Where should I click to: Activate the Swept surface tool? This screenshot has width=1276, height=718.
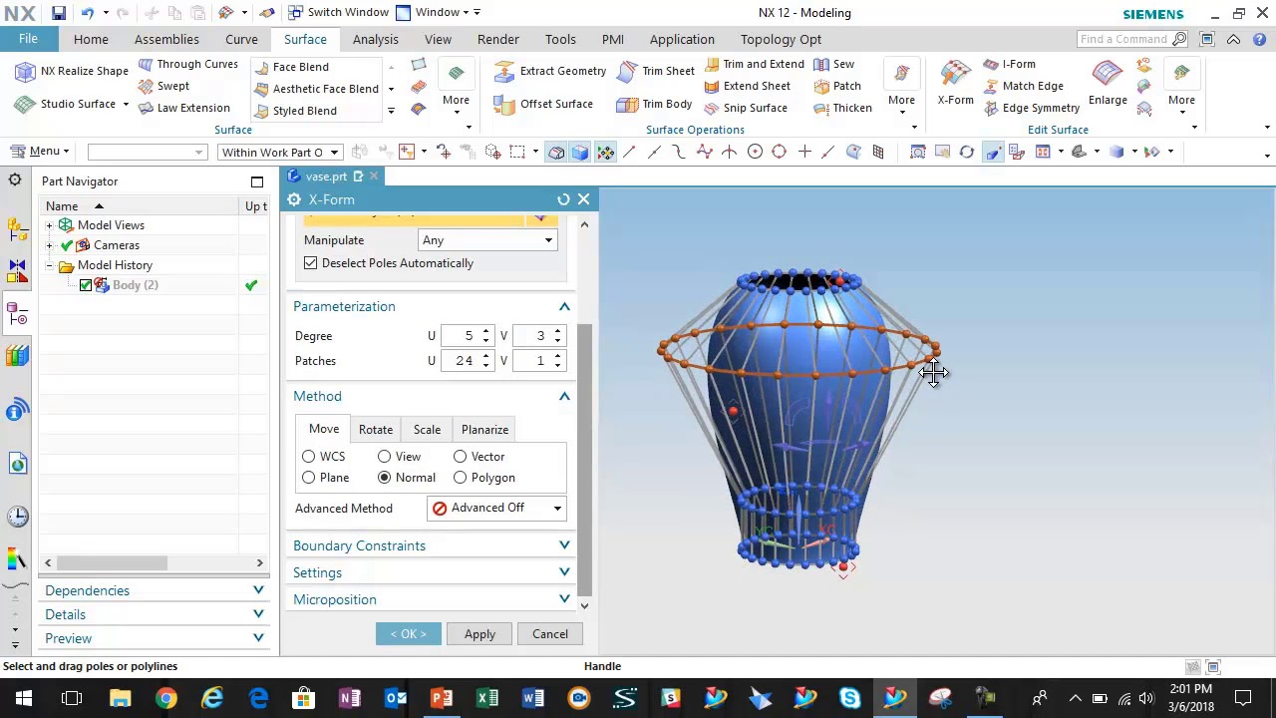point(163,86)
